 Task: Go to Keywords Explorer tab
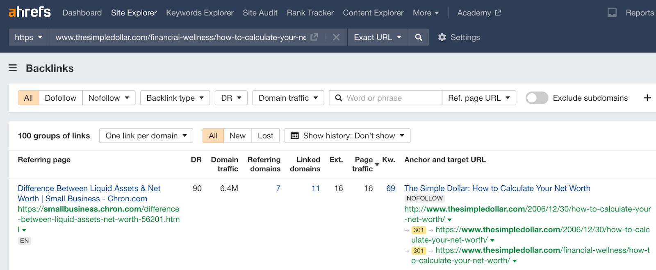(200, 13)
